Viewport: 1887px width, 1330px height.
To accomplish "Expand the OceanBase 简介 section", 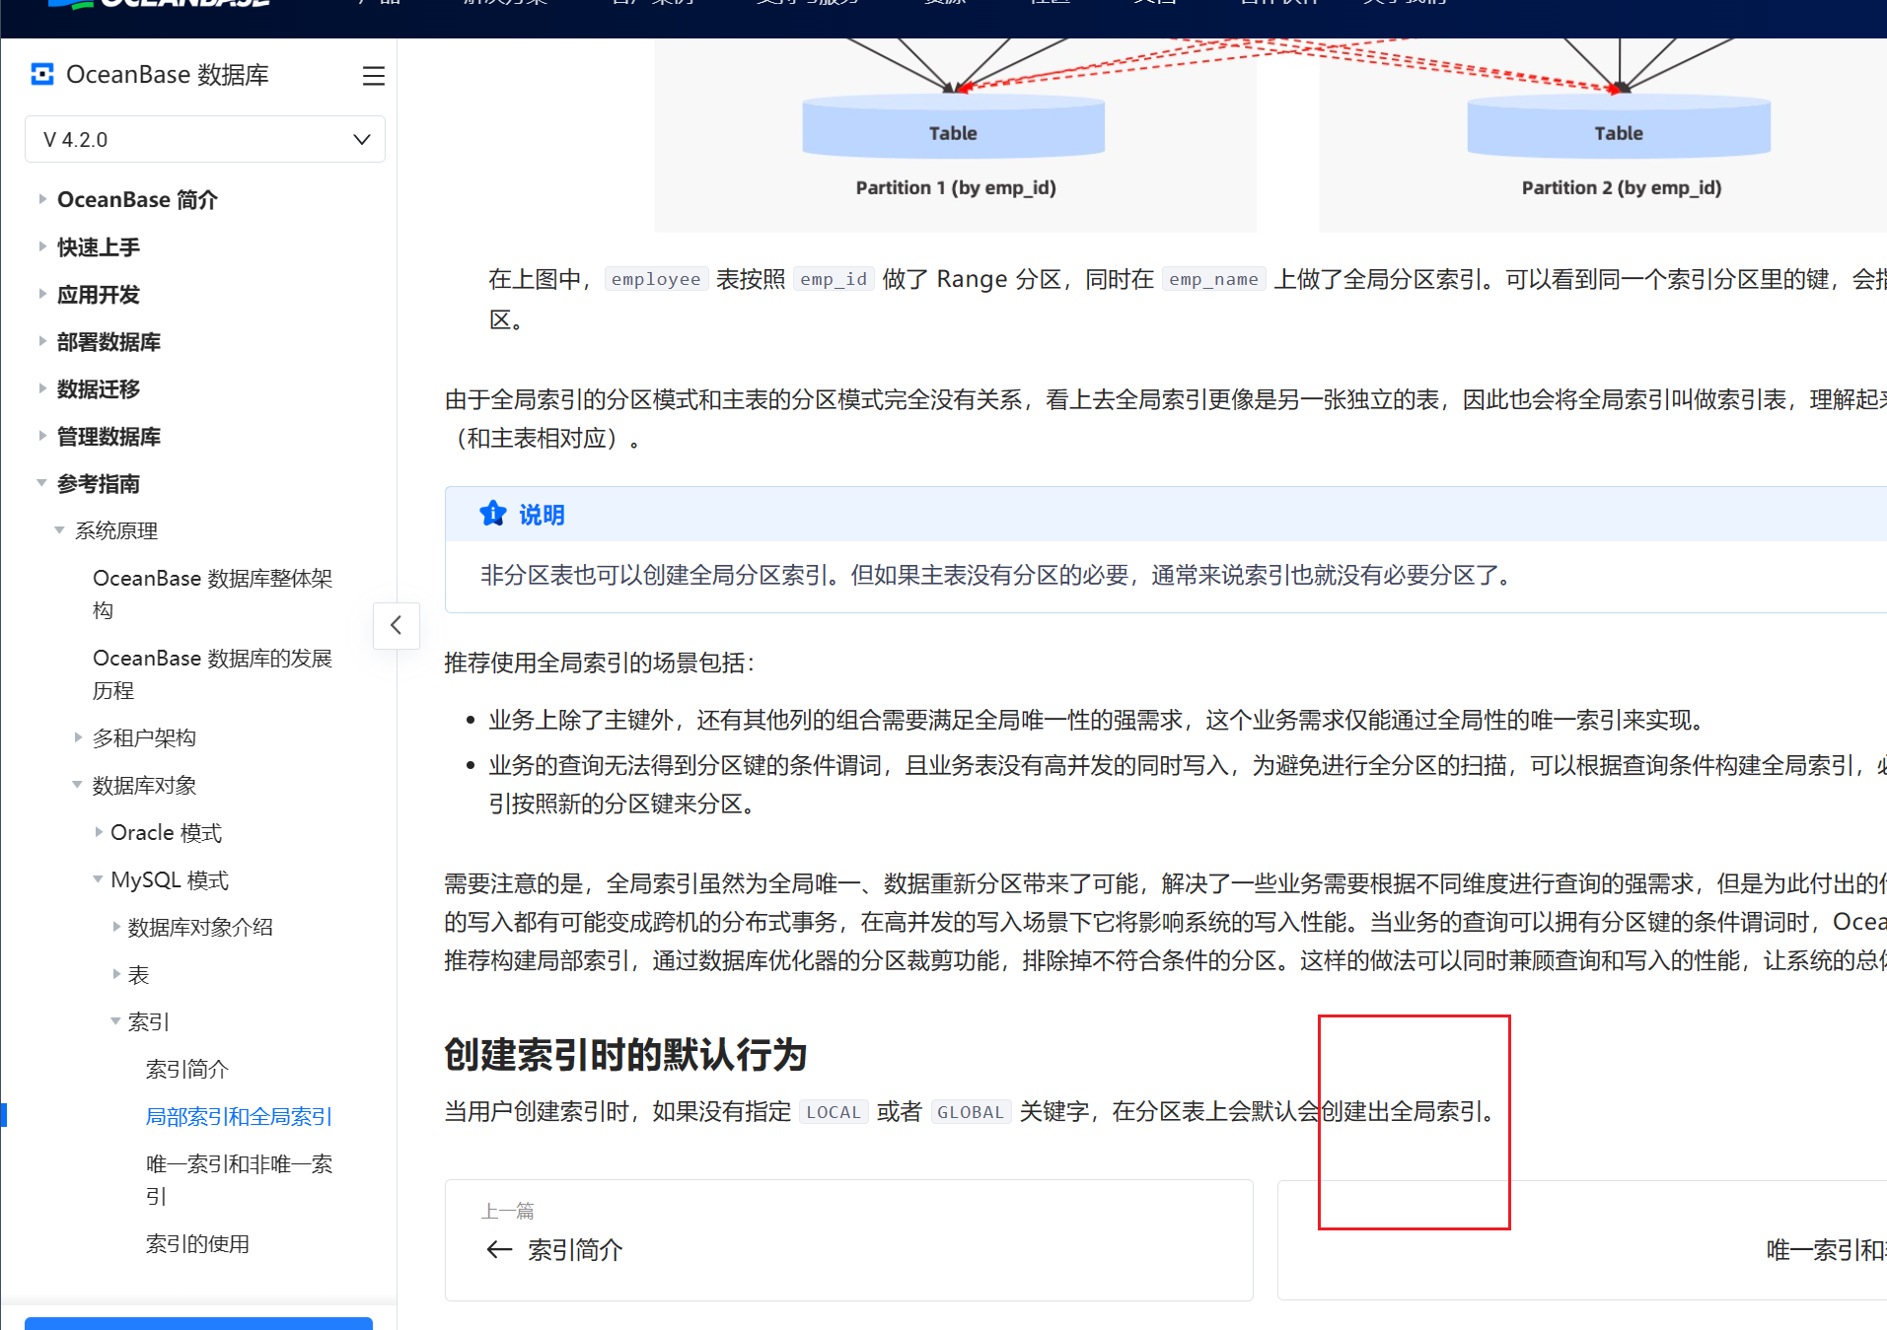I will click(x=137, y=199).
